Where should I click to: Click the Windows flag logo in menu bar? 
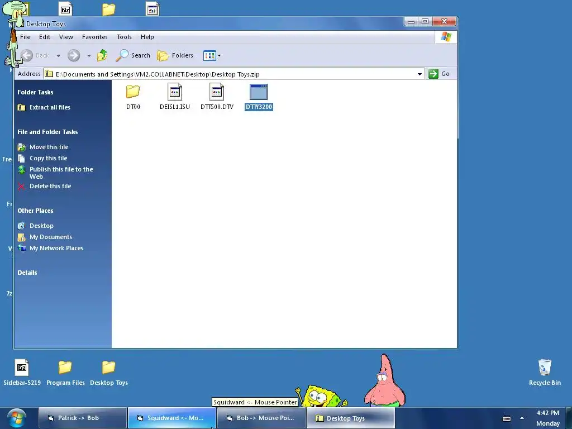[x=446, y=37]
